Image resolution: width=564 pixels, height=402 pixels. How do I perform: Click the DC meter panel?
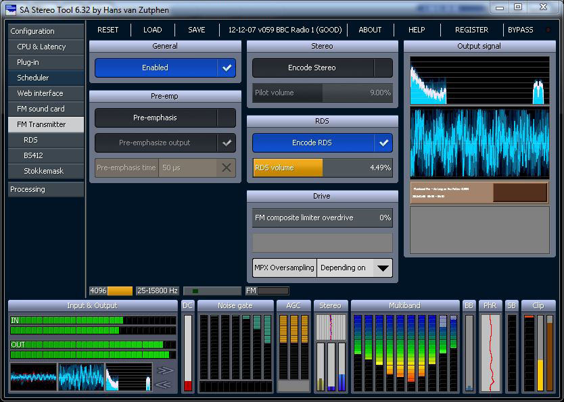click(x=188, y=347)
